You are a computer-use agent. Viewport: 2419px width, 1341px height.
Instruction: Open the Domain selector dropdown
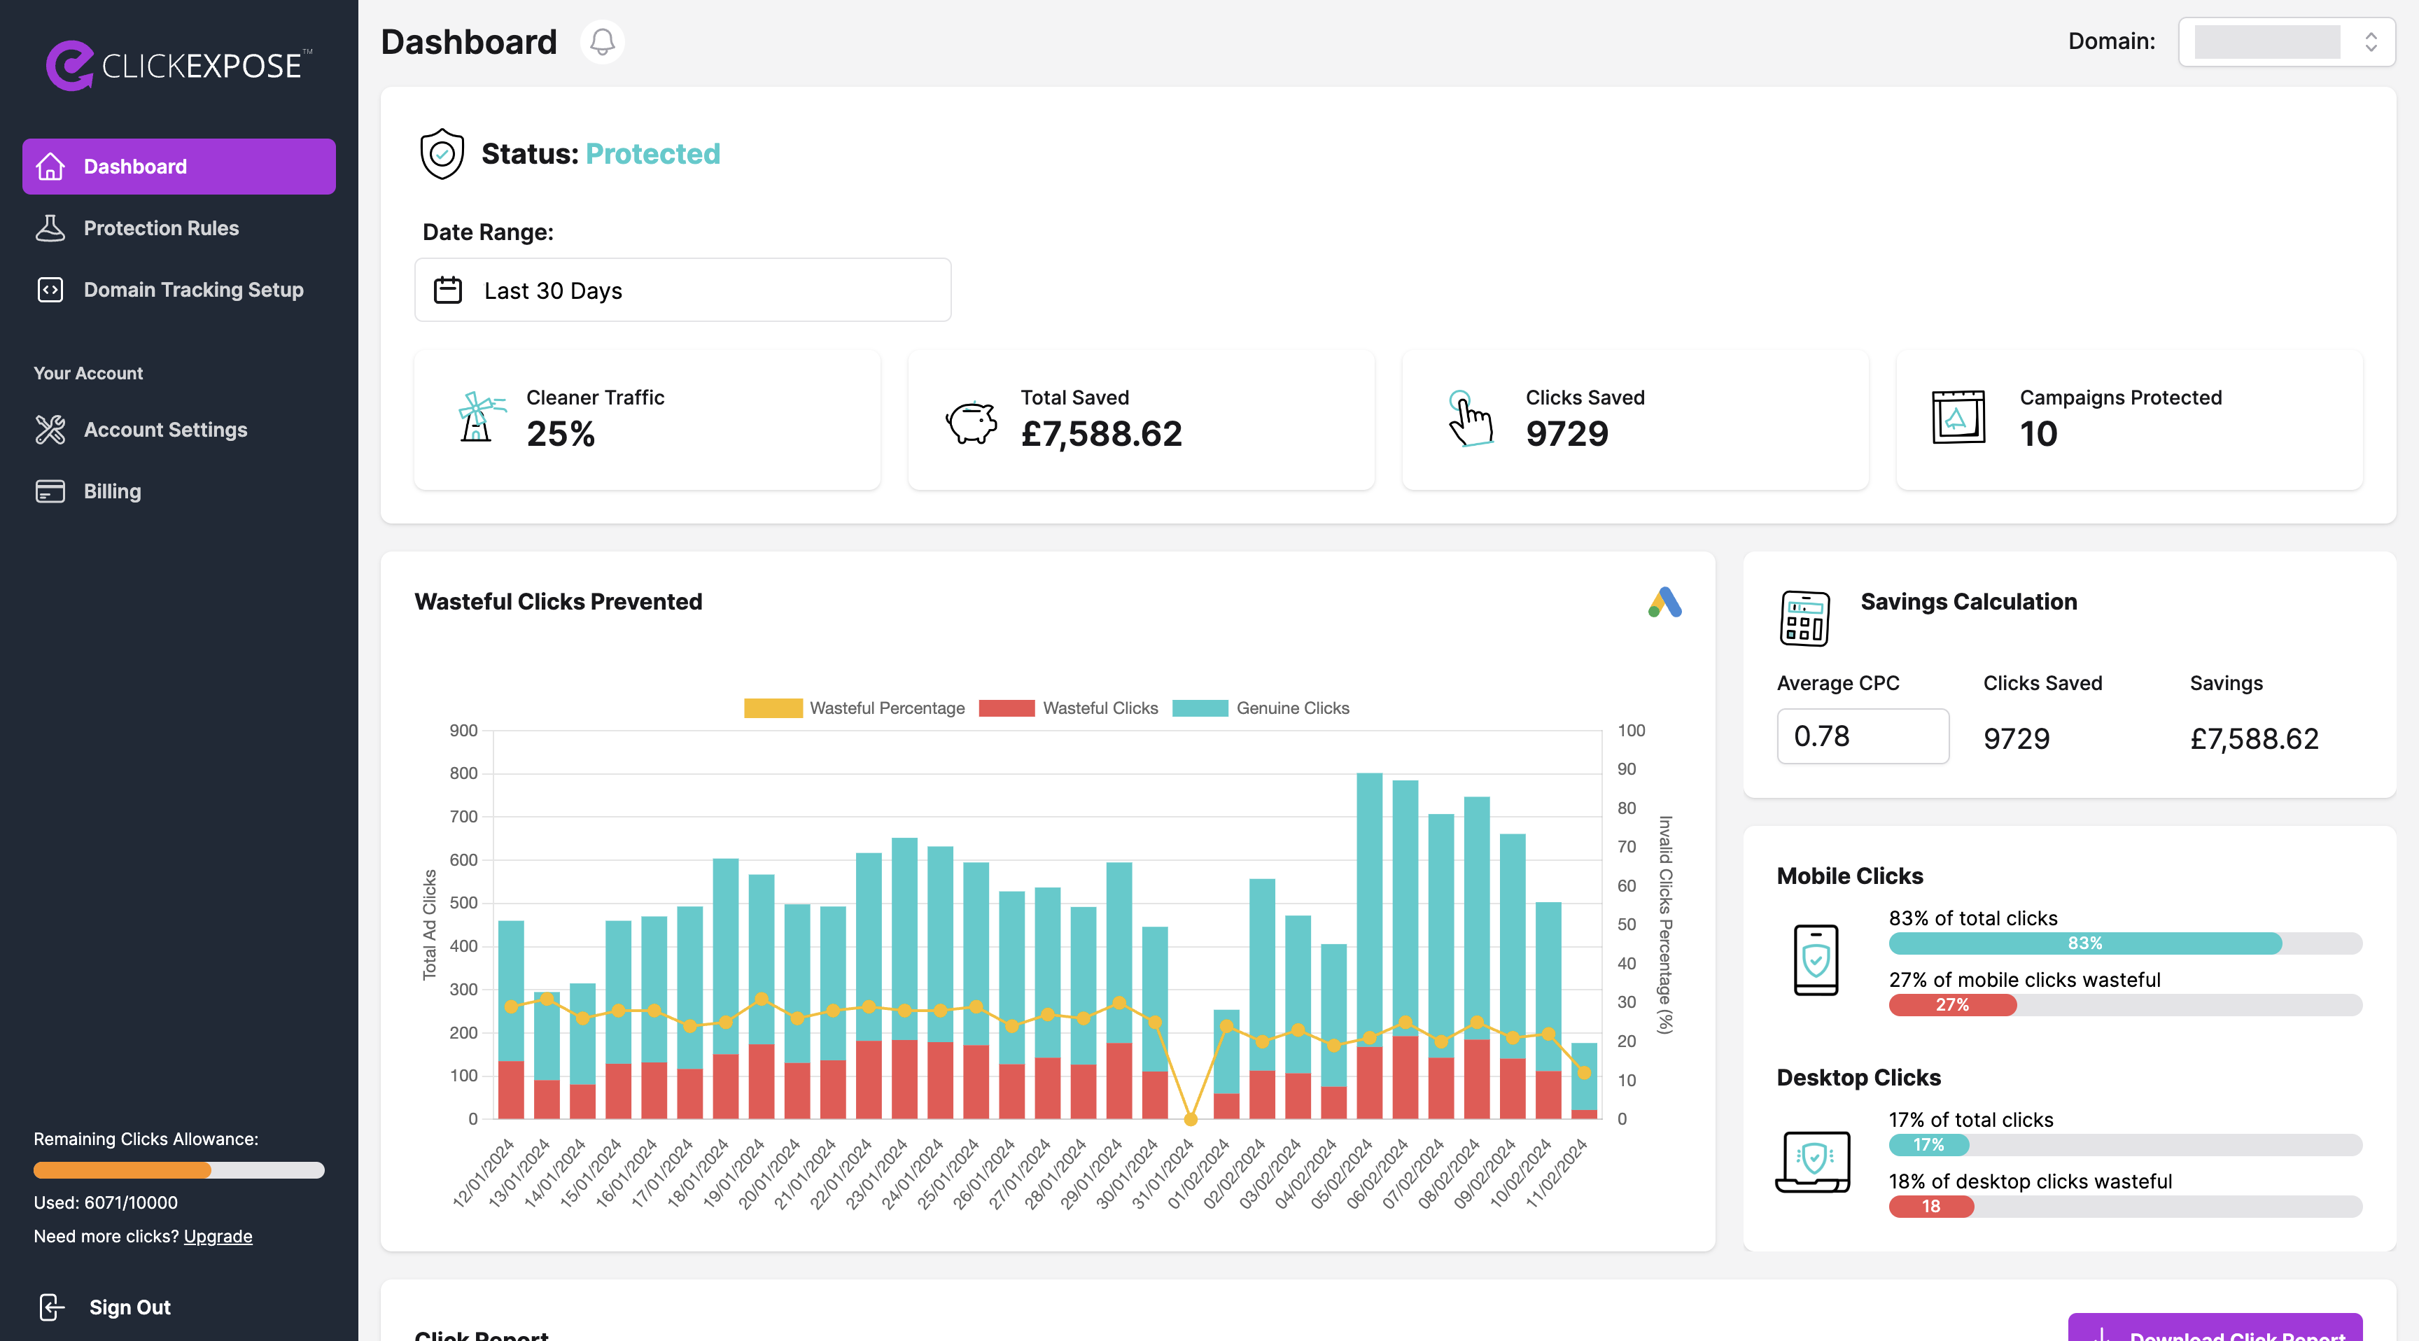(2285, 42)
